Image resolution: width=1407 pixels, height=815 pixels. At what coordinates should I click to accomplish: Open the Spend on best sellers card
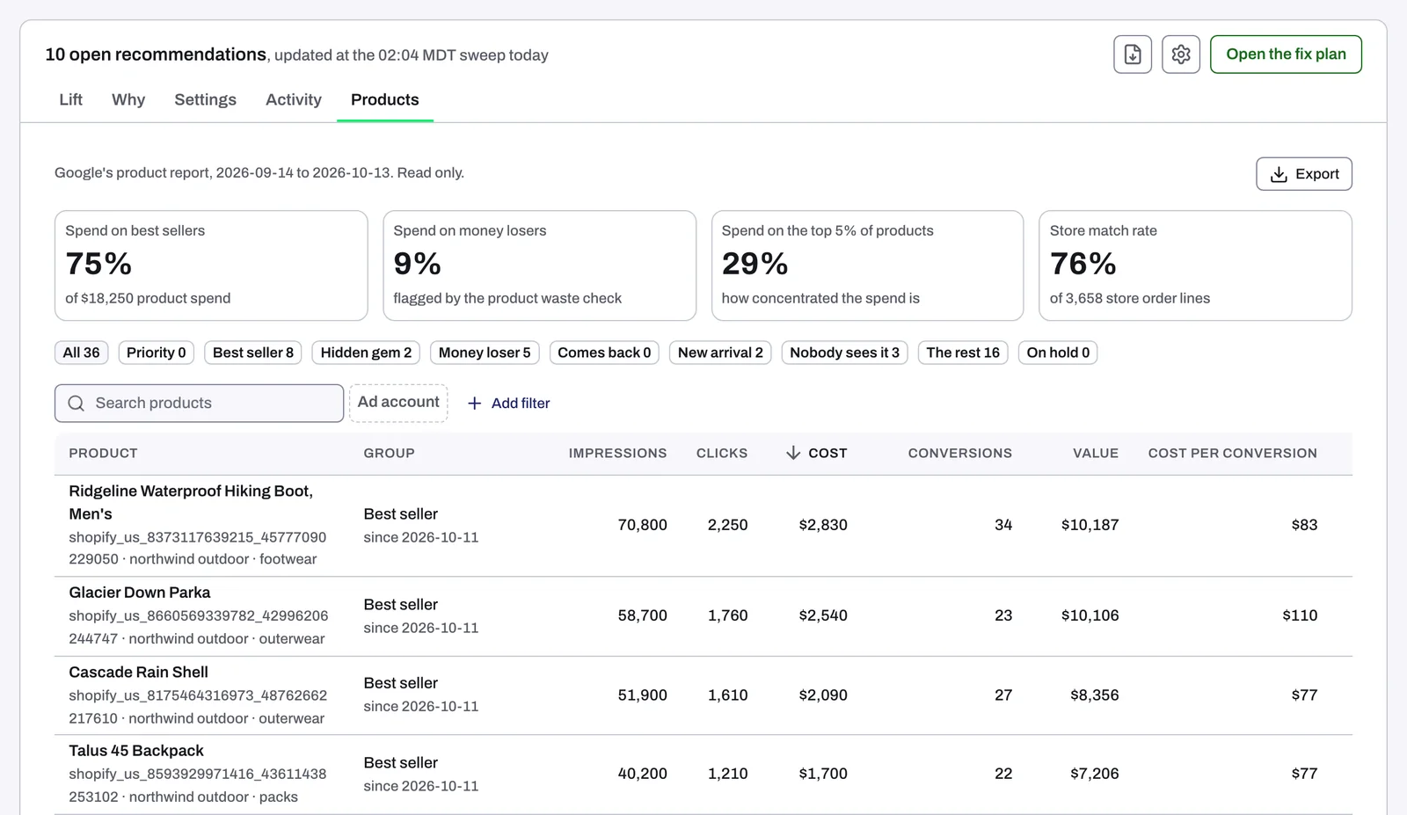coord(211,266)
